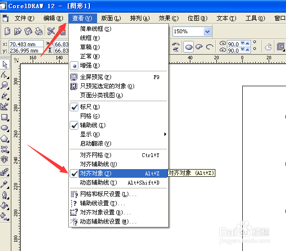Choose Draft (草稿) view
286x251 pixels.
(118, 47)
